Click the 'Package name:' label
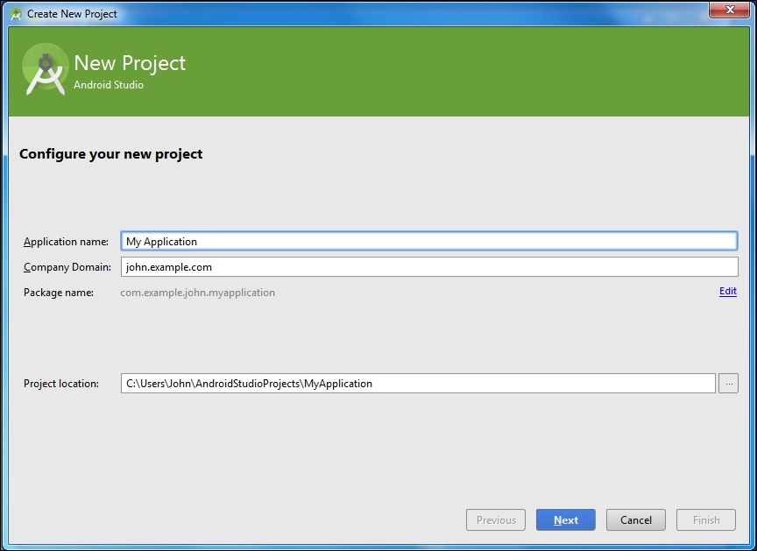Viewport: 757px width, 551px height. pyautogui.click(x=59, y=293)
